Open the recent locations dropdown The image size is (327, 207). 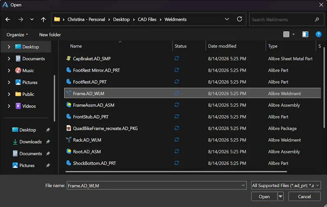32,19
